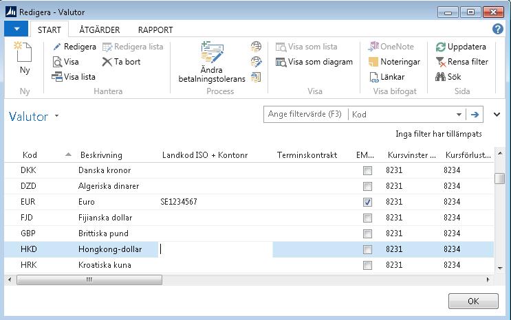This screenshot has width=511, height=320.
Task: Switch to ÅTGÄRDER tab
Action: (x=100, y=30)
